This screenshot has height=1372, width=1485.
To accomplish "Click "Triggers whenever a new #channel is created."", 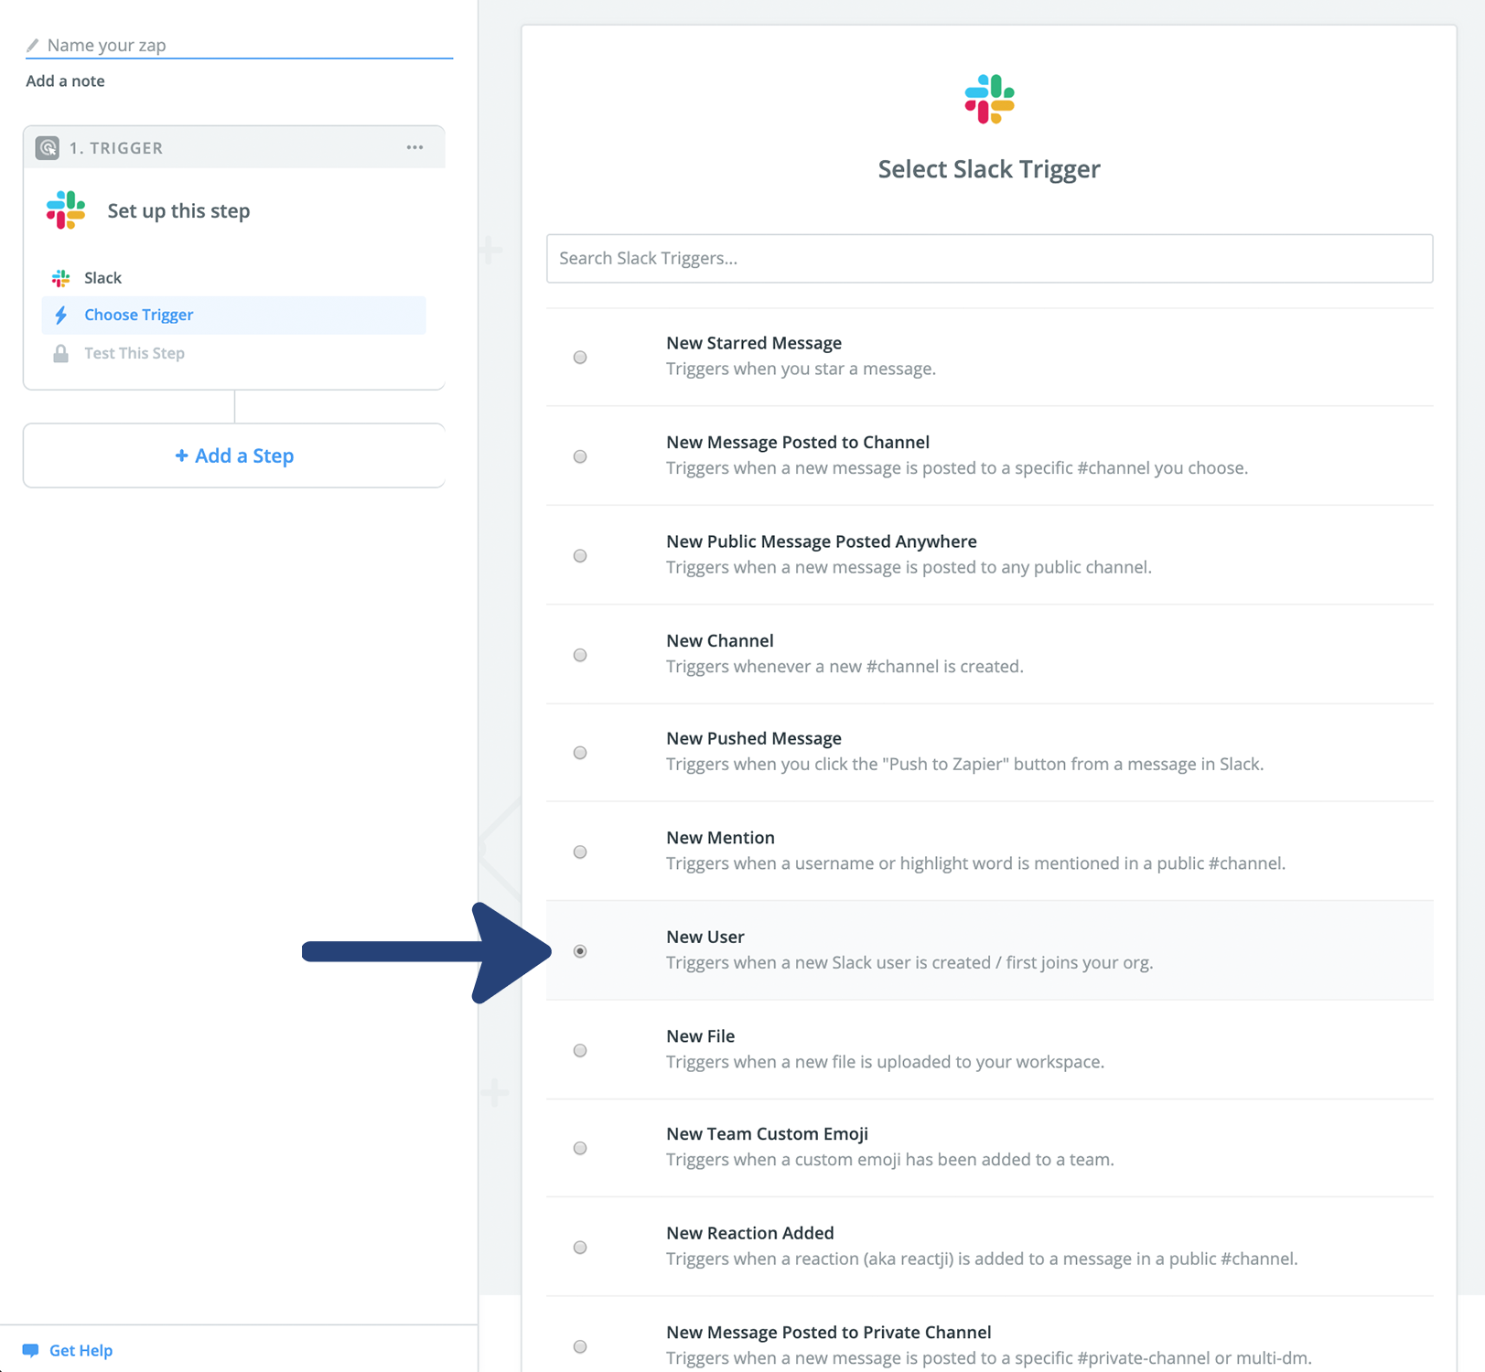I will [x=845, y=667].
